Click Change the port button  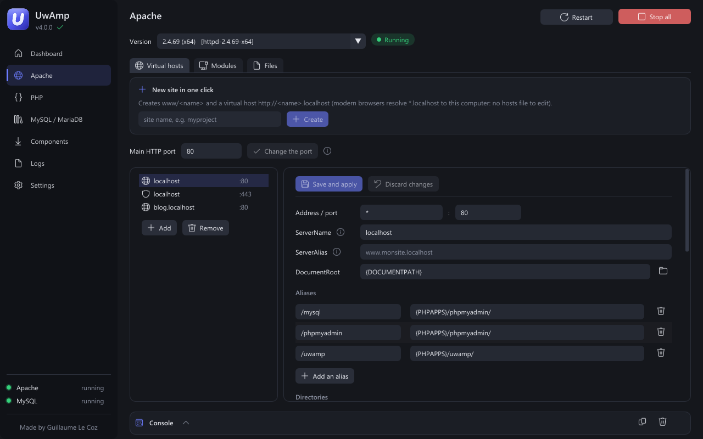(282, 151)
